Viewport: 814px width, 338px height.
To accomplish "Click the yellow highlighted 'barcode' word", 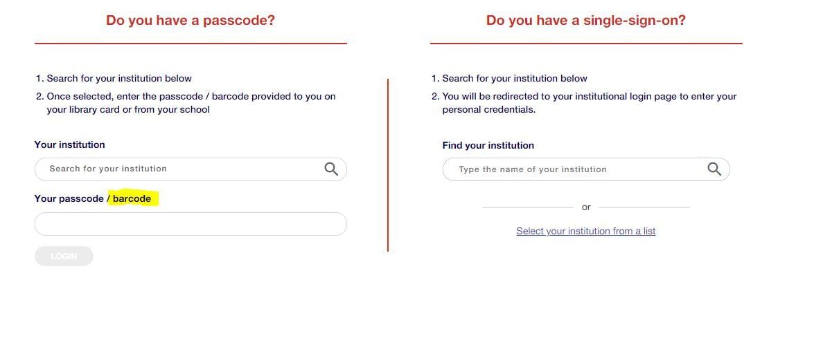I will [x=132, y=199].
